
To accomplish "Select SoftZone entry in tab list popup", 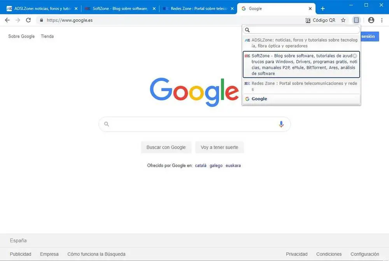I will (301, 64).
